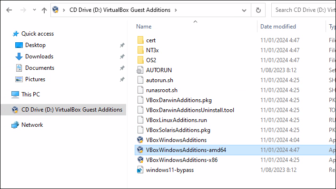Click the This PC monitor icon
Image resolution: width=336 pixels, height=189 pixels.
click(x=15, y=94)
